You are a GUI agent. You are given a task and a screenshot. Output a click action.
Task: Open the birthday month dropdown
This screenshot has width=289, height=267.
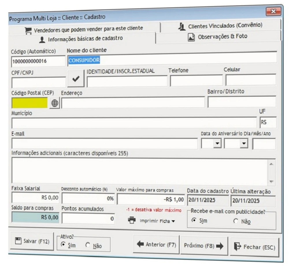point(244,144)
